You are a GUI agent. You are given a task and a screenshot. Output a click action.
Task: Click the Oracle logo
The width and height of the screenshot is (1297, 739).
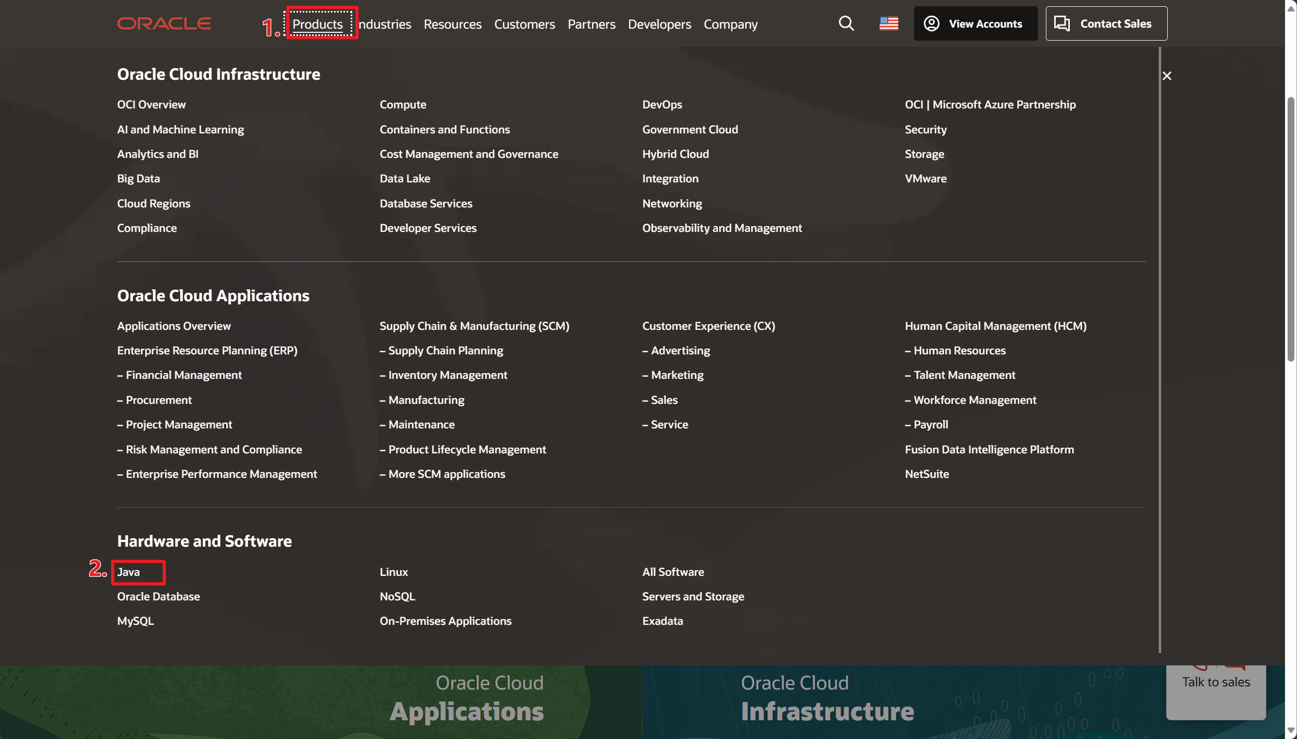coord(164,23)
